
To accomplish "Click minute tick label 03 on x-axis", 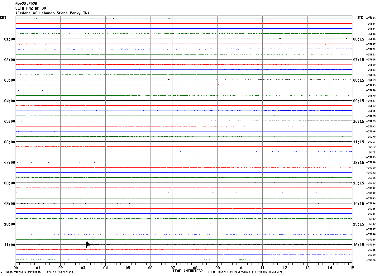I will (x=83, y=268).
